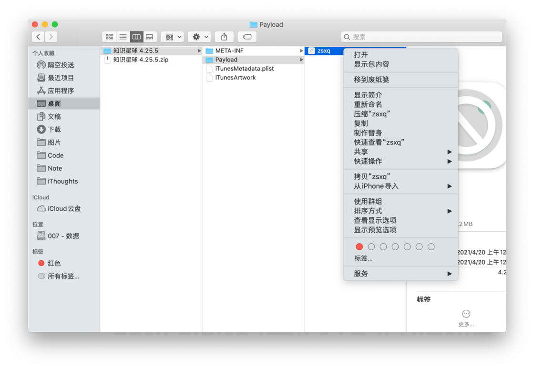Switch Finder to list view
This screenshot has width=534, height=369.
[123, 37]
